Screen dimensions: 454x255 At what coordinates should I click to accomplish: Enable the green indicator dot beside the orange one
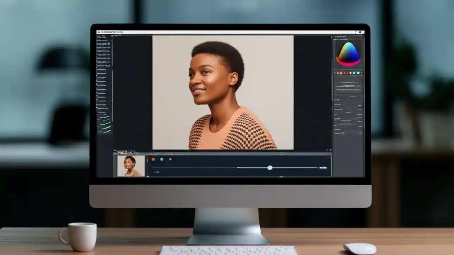point(162,159)
